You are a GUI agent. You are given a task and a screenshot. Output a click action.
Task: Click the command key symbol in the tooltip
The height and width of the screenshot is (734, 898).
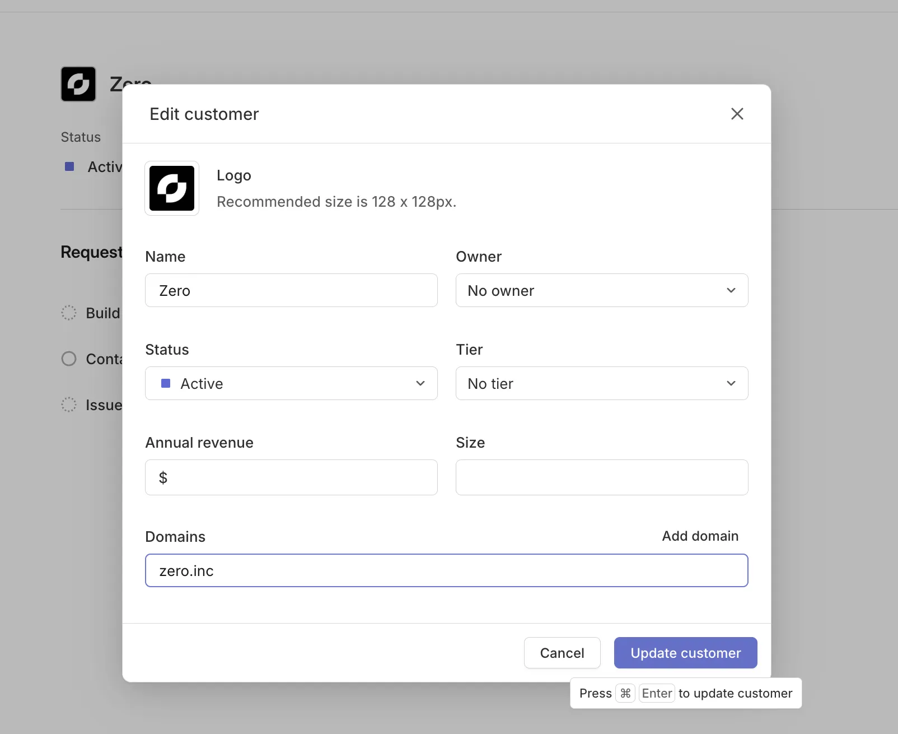click(x=625, y=693)
